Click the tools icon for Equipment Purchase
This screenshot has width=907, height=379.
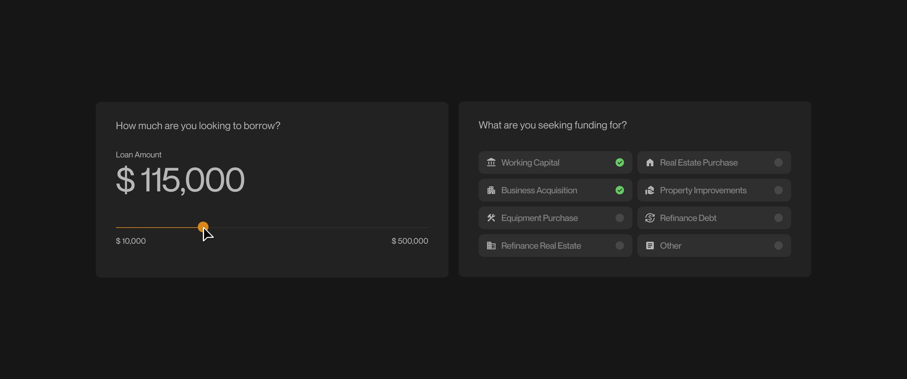click(x=491, y=218)
